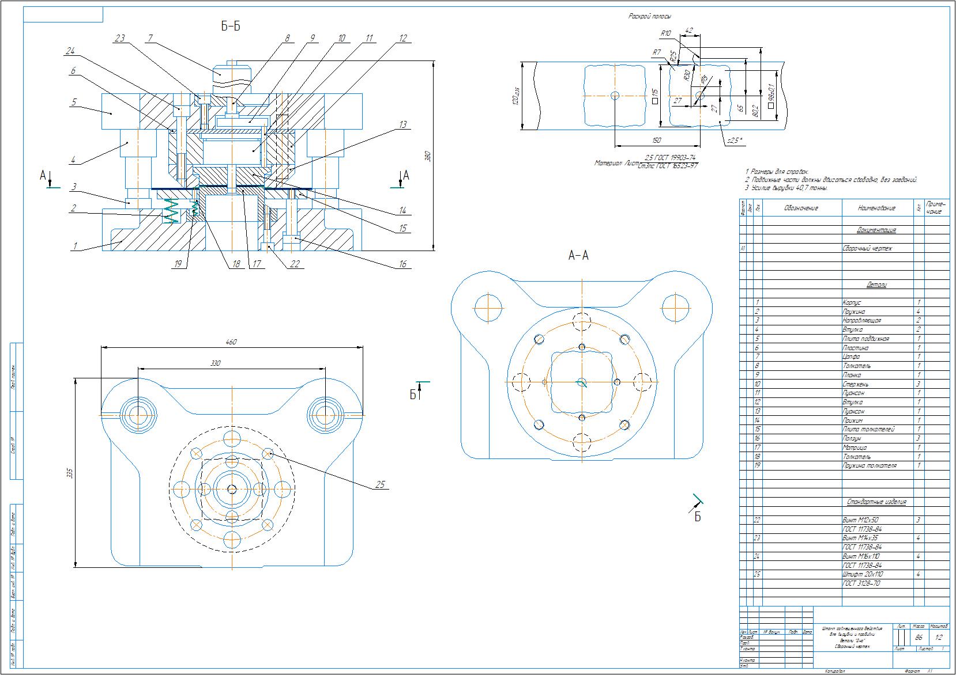Select the 'Матрица' entry in the specification
Image resolution: width=956 pixels, height=675 pixels.
[854, 448]
